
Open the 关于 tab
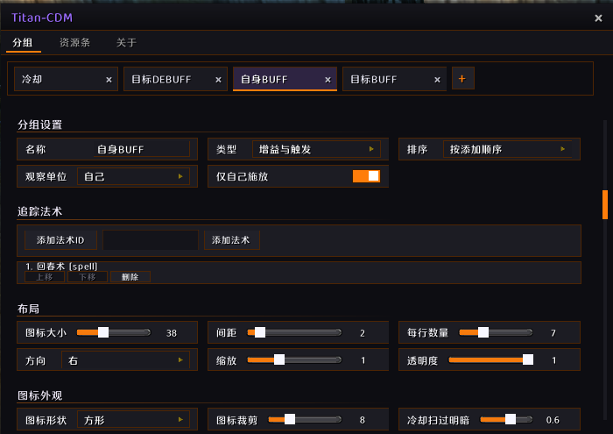coord(126,42)
